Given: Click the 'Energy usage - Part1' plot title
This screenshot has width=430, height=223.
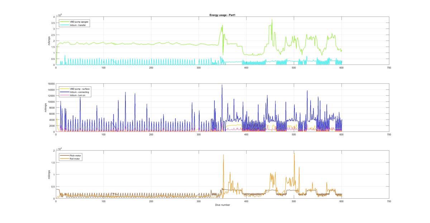Looking at the screenshot, I should point(222,15).
